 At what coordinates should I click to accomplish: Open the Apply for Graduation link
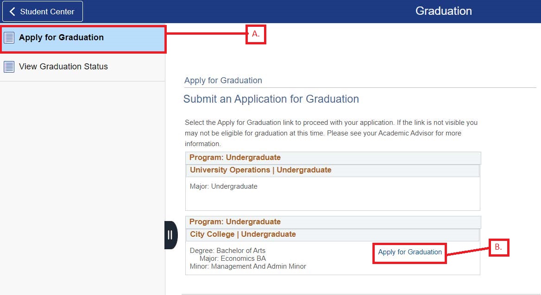[x=409, y=252]
